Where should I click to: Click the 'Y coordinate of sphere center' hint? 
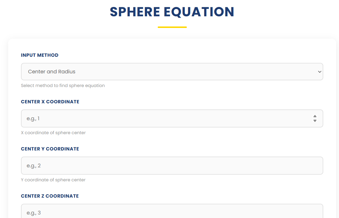tap(53, 180)
